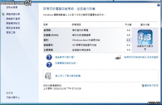Click 重新執行評定 to rerun the assessment

(151, 85)
